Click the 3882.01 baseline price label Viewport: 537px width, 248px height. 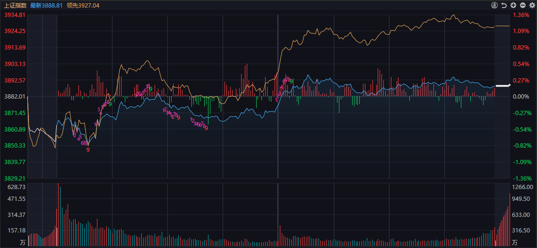[x=14, y=97]
